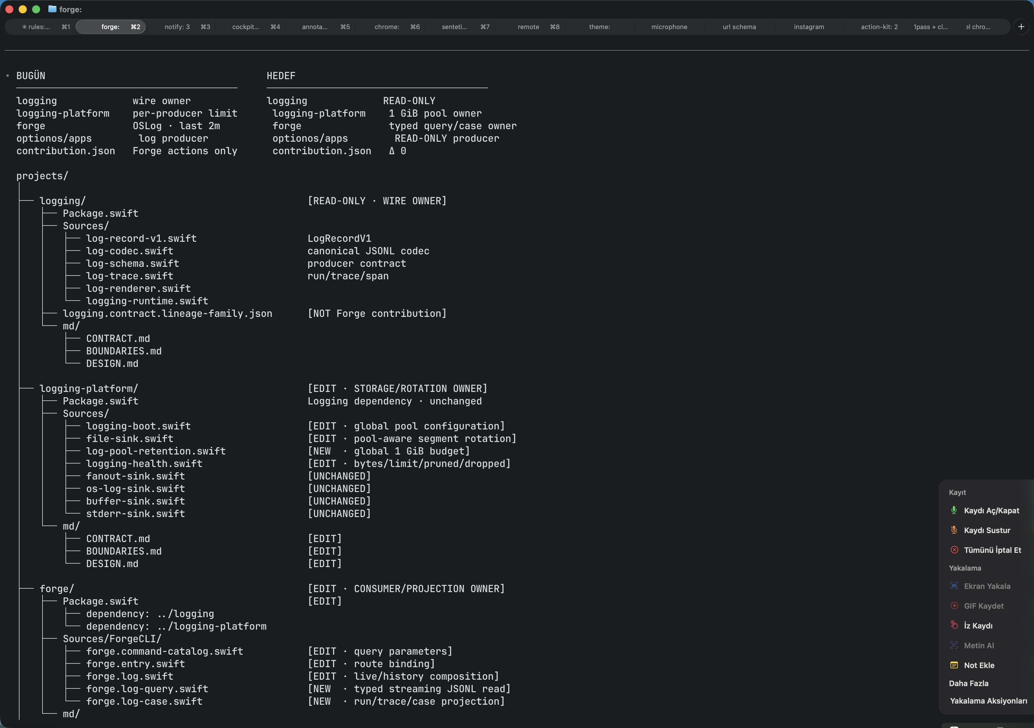Click [READ-ONLY · WIRE OWNER] annotation
Screen dimensions: 1034x728
pos(377,201)
